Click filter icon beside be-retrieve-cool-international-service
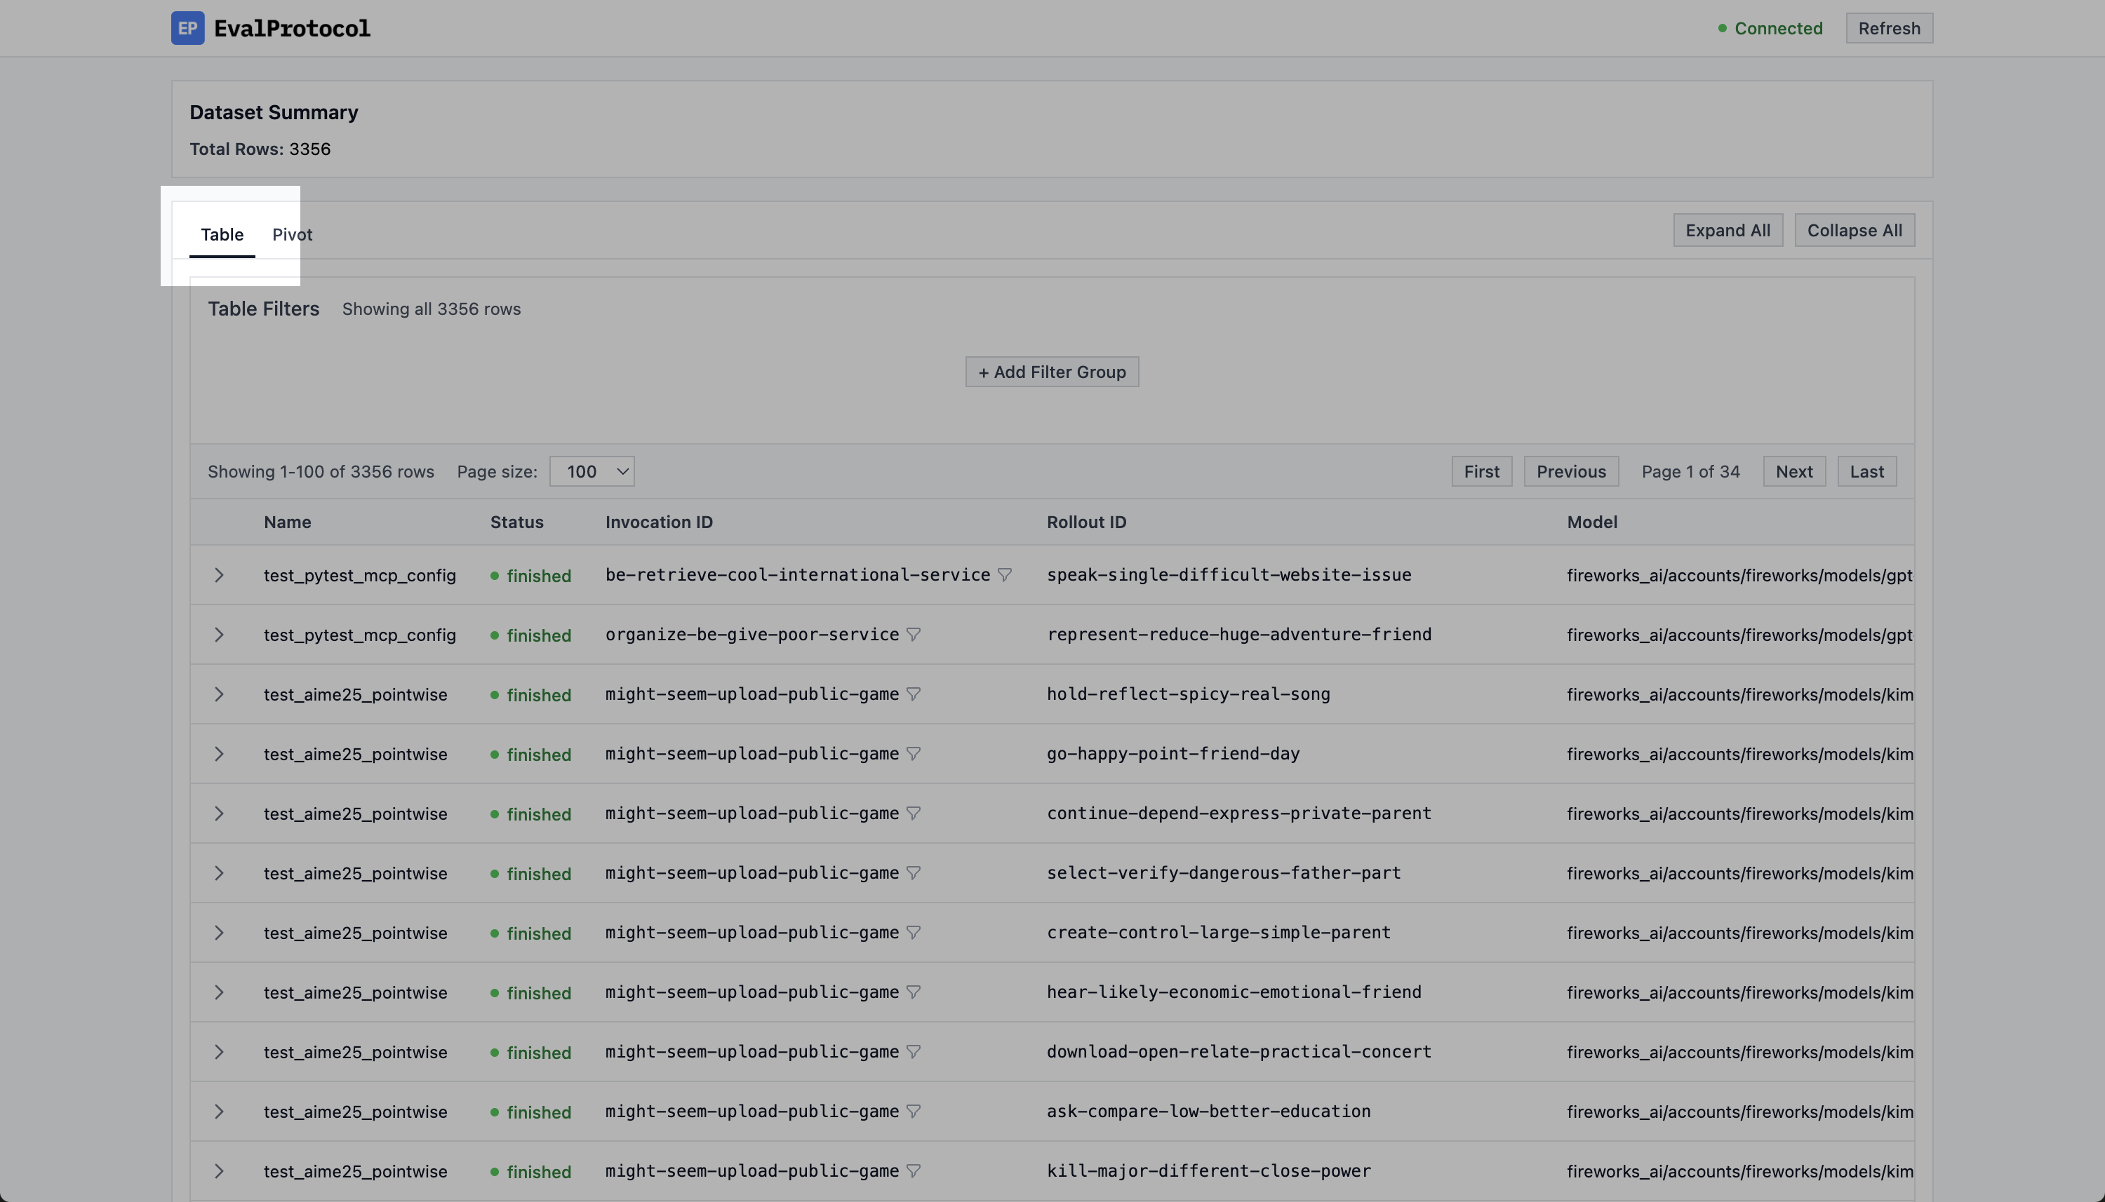The height and width of the screenshot is (1202, 2105). (x=1004, y=574)
